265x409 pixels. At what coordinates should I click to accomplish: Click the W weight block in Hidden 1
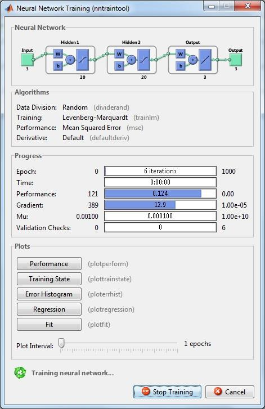point(58,54)
